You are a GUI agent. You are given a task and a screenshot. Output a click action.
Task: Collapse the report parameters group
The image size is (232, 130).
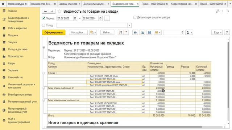(x=44, y=47)
